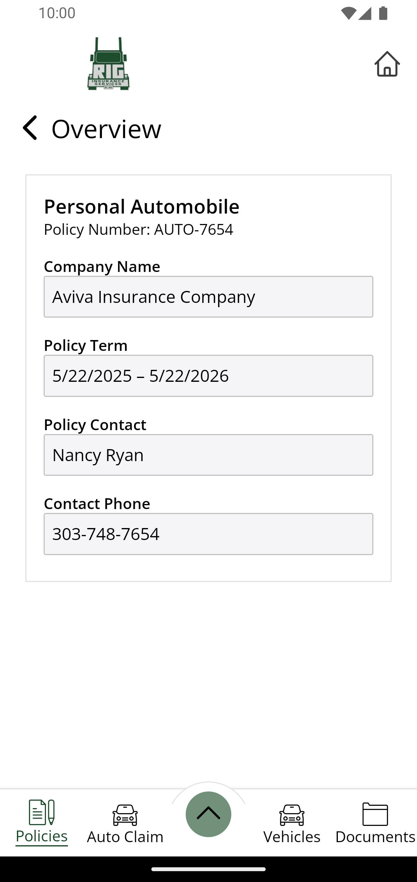The width and height of the screenshot is (417, 882).
Task: Open the Documents folder icon
Action: pyautogui.click(x=375, y=814)
